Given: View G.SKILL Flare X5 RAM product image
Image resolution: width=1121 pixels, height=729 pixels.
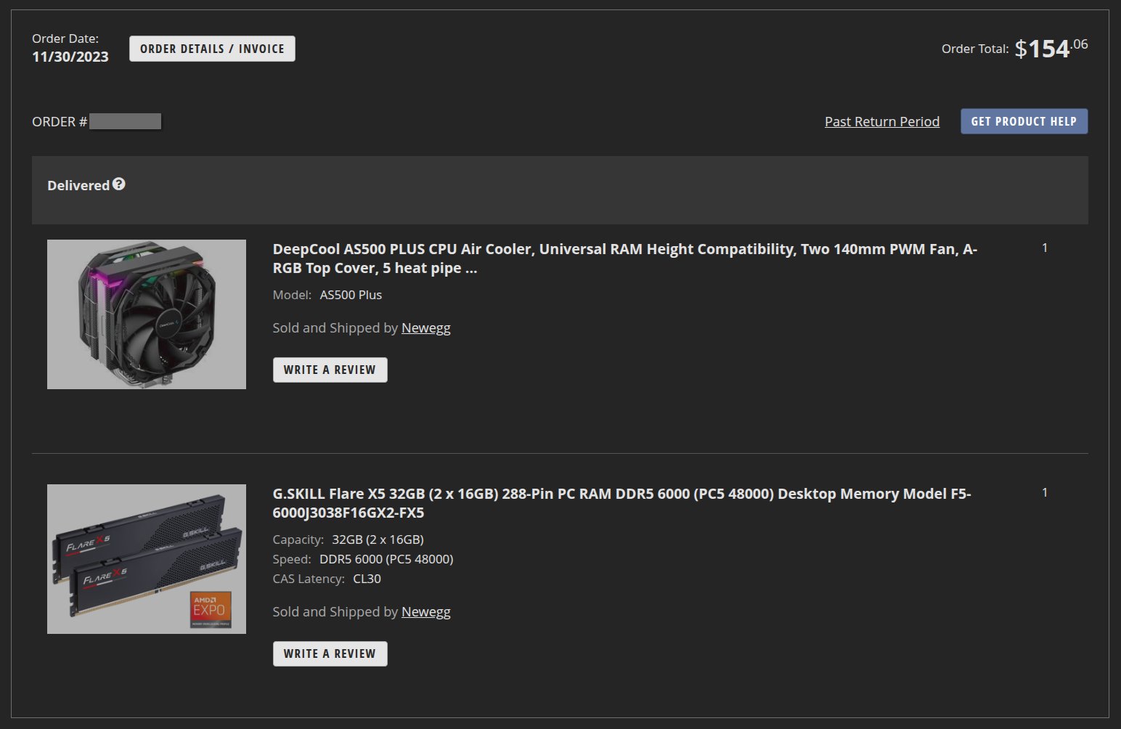Looking at the screenshot, I should tap(147, 559).
